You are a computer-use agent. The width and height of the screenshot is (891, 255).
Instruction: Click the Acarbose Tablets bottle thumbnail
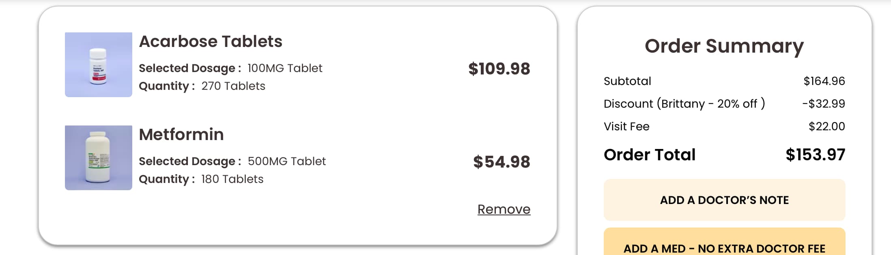[x=98, y=65]
